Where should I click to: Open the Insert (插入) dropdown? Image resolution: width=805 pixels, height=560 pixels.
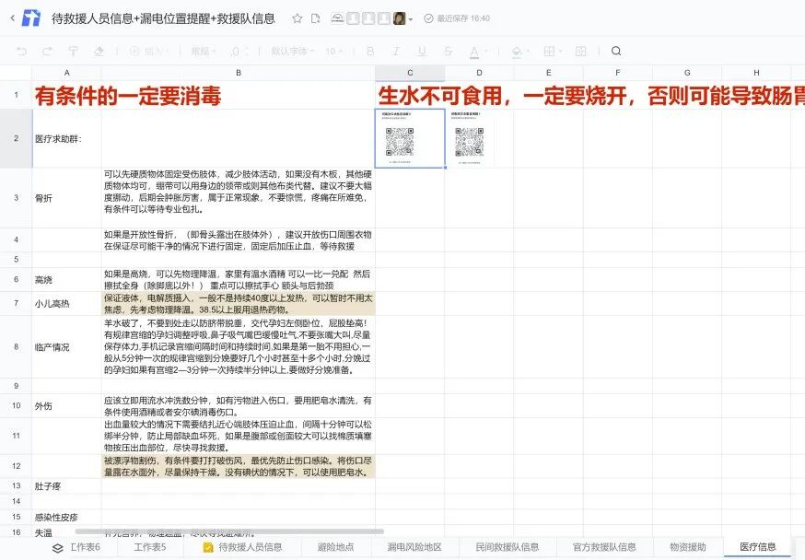[x=148, y=51]
